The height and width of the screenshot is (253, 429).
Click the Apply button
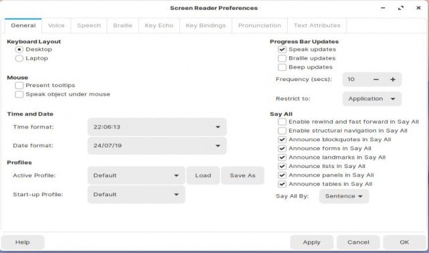point(312,242)
